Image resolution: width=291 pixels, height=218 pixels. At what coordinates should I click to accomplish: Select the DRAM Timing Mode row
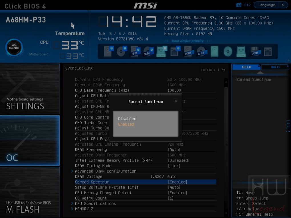tap(145, 166)
